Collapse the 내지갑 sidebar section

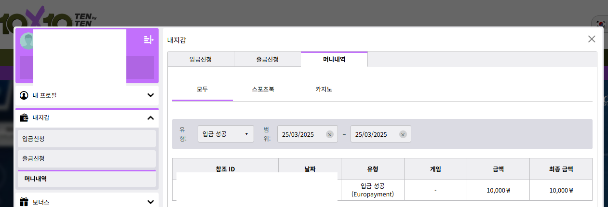click(x=150, y=118)
